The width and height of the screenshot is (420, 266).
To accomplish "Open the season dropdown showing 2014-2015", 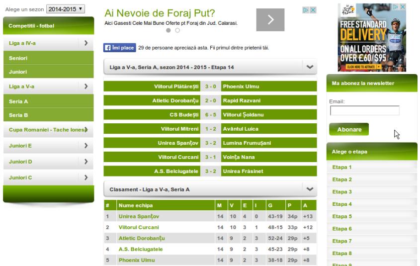I will pos(66,9).
